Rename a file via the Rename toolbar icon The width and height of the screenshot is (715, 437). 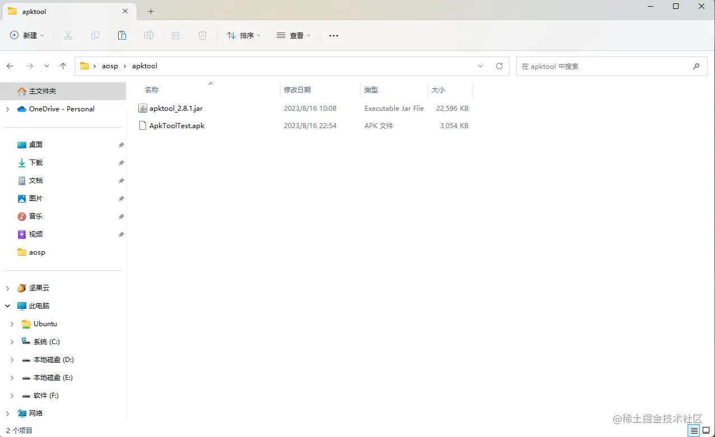[x=149, y=35]
